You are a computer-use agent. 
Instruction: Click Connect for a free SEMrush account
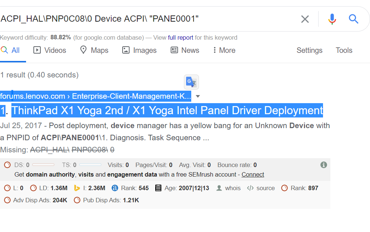[253, 174]
